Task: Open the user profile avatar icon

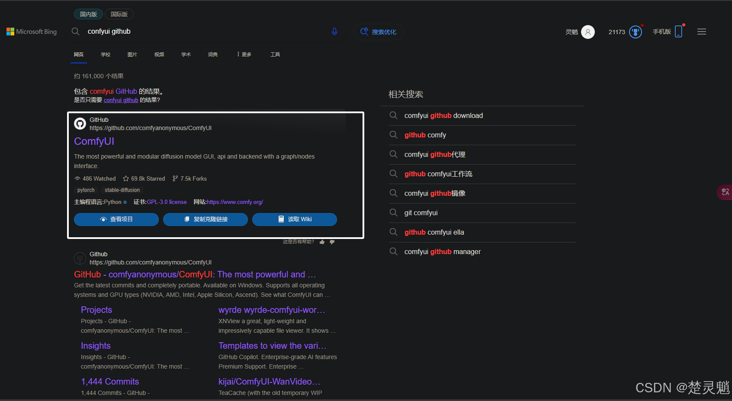Action: (x=588, y=32)
